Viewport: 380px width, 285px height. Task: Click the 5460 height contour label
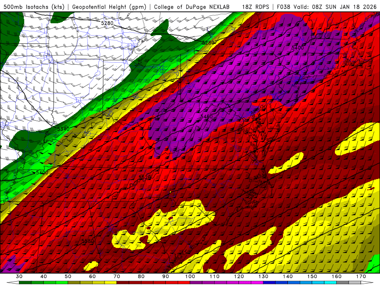(x=207, y=116)
